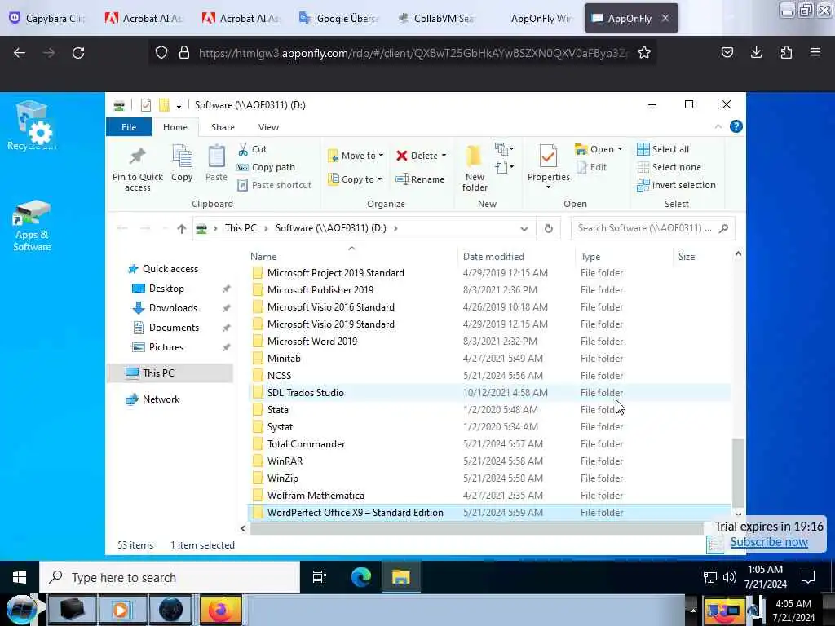The image size is (835, 626).
Task: Expand the Properties dropdown arrow
Action: [x=548, y=187]
